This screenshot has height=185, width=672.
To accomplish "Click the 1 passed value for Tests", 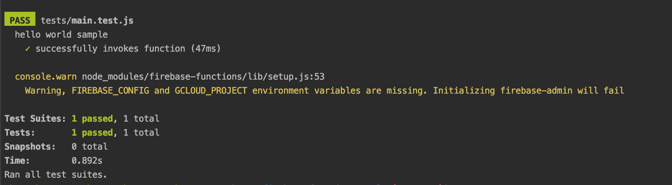I will click(x=92, y=133).
